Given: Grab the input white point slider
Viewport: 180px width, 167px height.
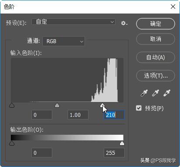Looking at the screenshot, I should pos(102,105).
